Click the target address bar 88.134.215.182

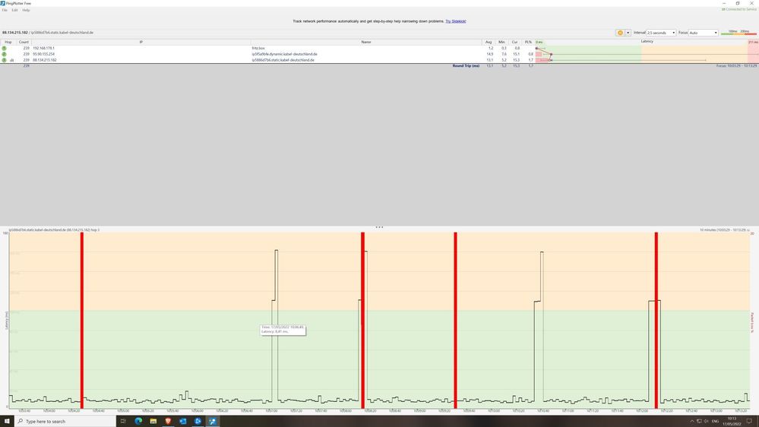[x=48, y=33]
